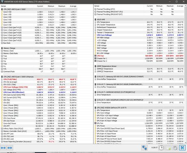Select the Thermal Throttling (PROCHOT CPU) row

(139, 12)
